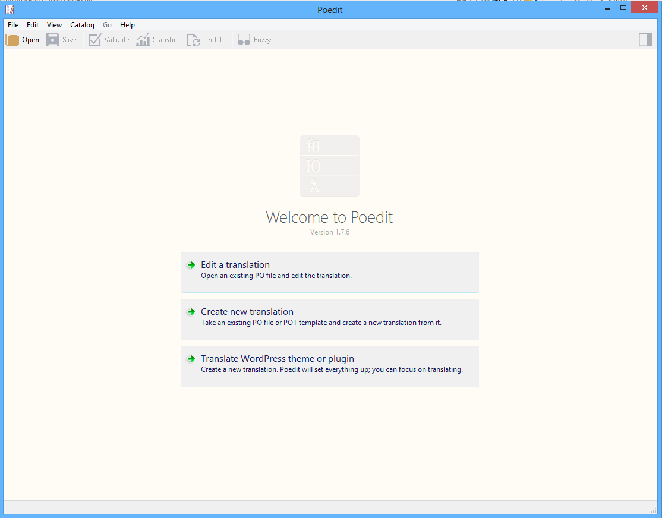Click the green arrow beside Edit a translation

click(191, 265)
